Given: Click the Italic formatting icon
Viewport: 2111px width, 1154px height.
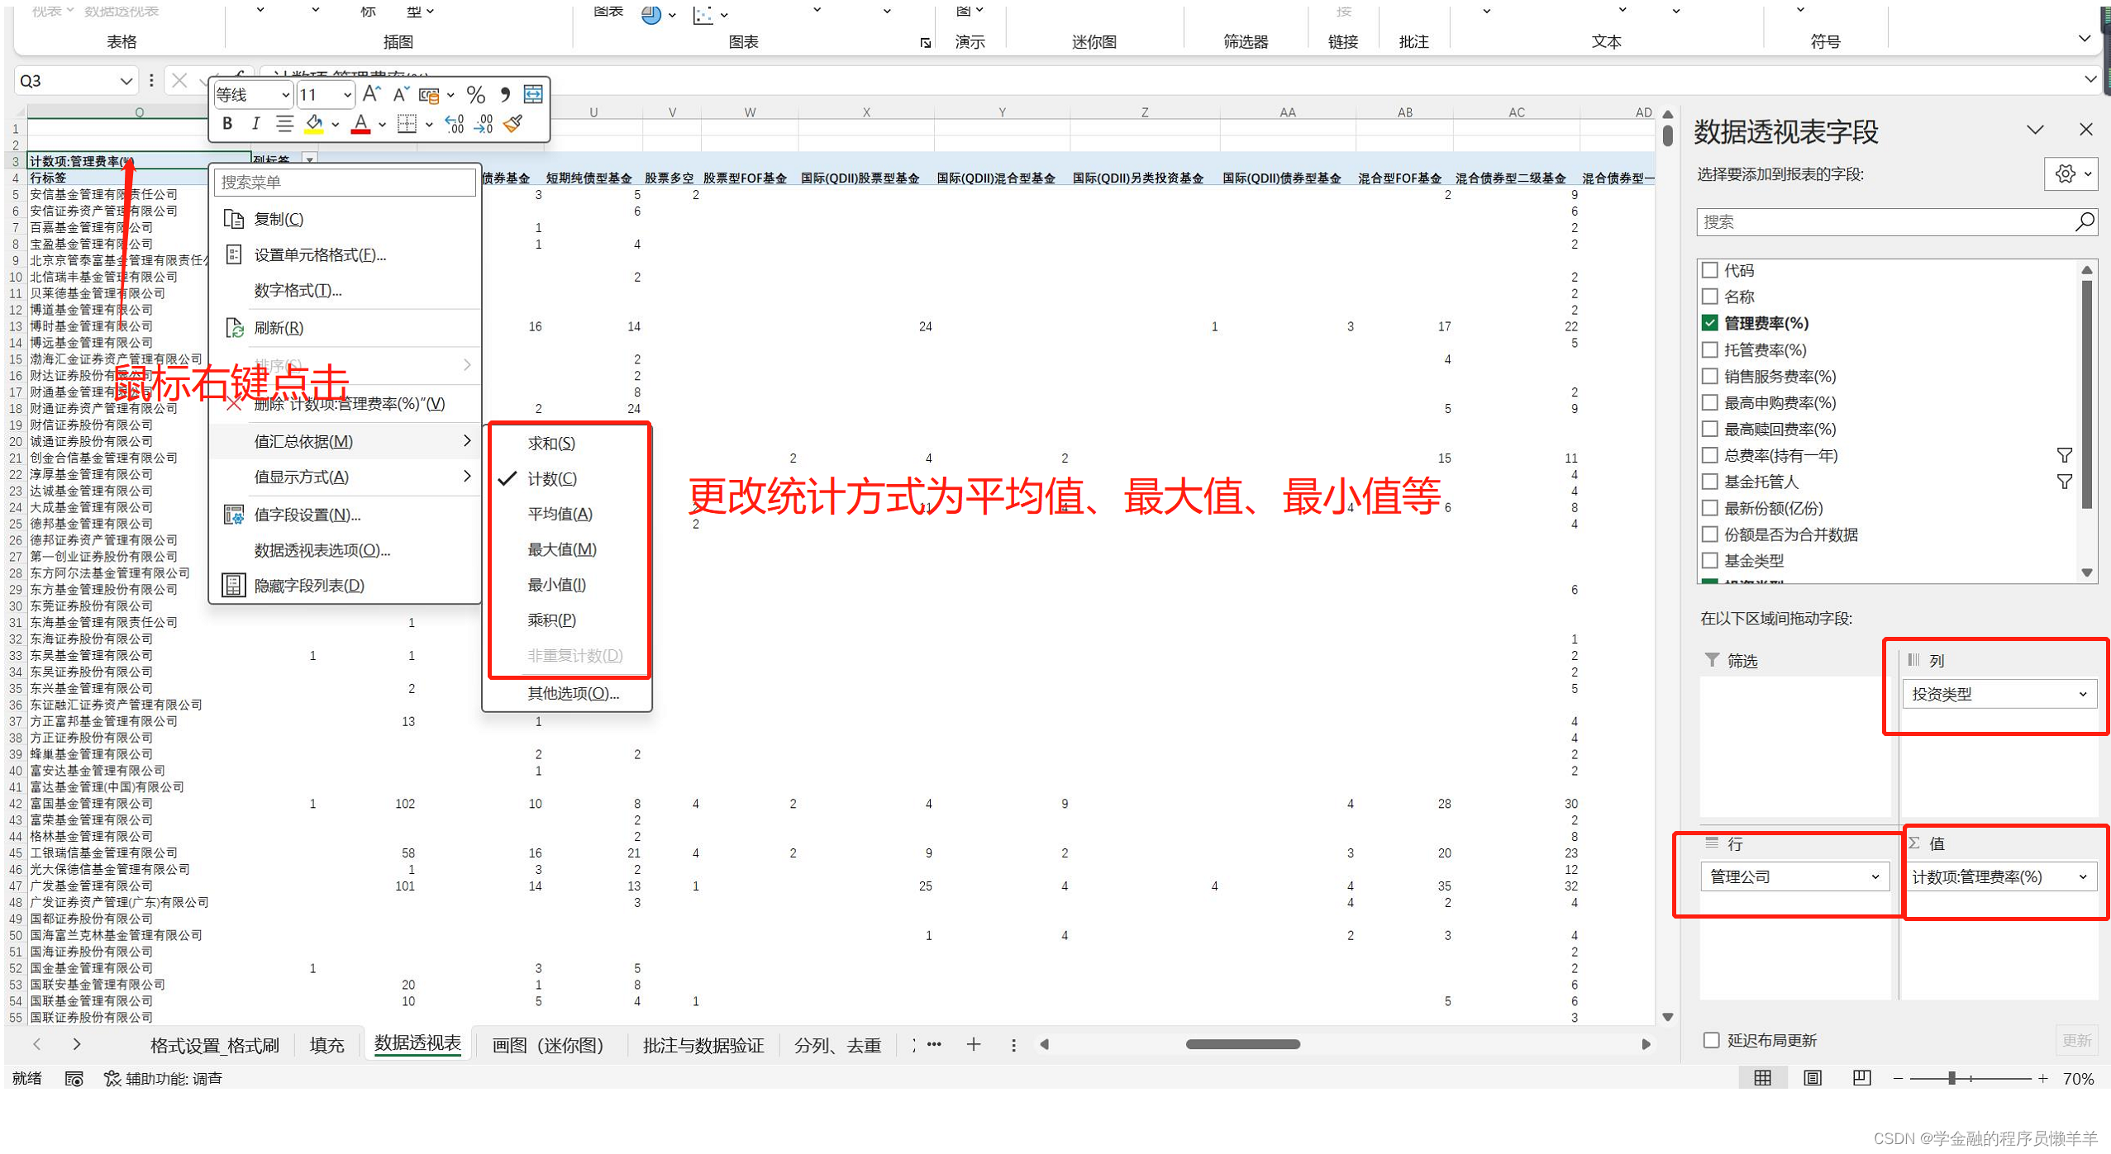Looking at the screenshot, I should [x=255, y=124].
